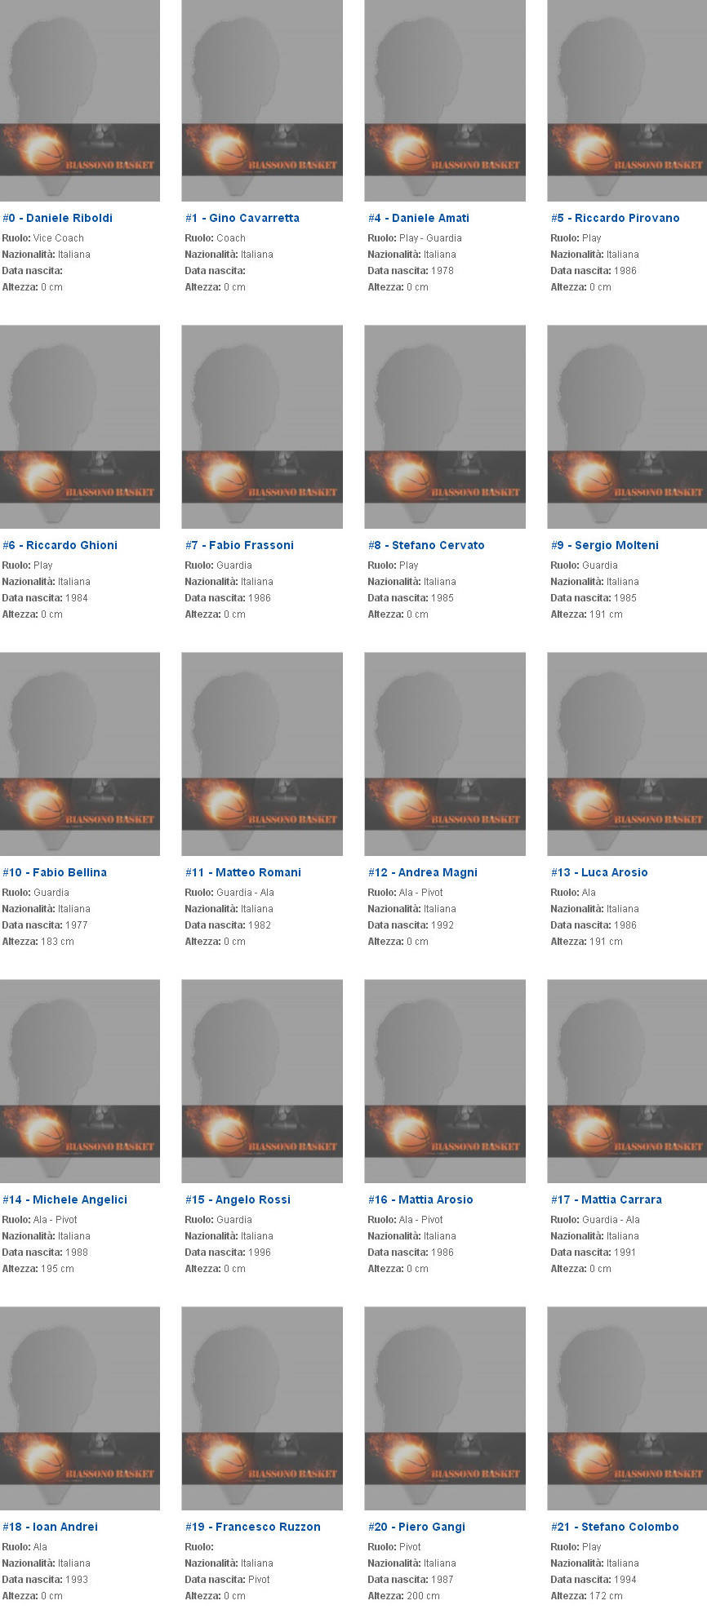Open #19 - Francesco Ruzzon player link
Image resolution: width=707 pixels, height=1614 pixels.
(252, 1527)
